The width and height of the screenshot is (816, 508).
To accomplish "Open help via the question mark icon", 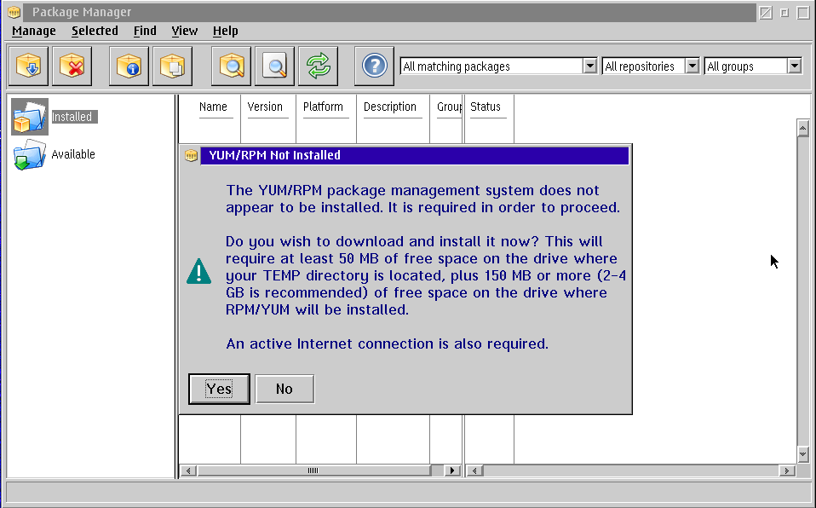I will pyautogui.click(x=374, y=66).
